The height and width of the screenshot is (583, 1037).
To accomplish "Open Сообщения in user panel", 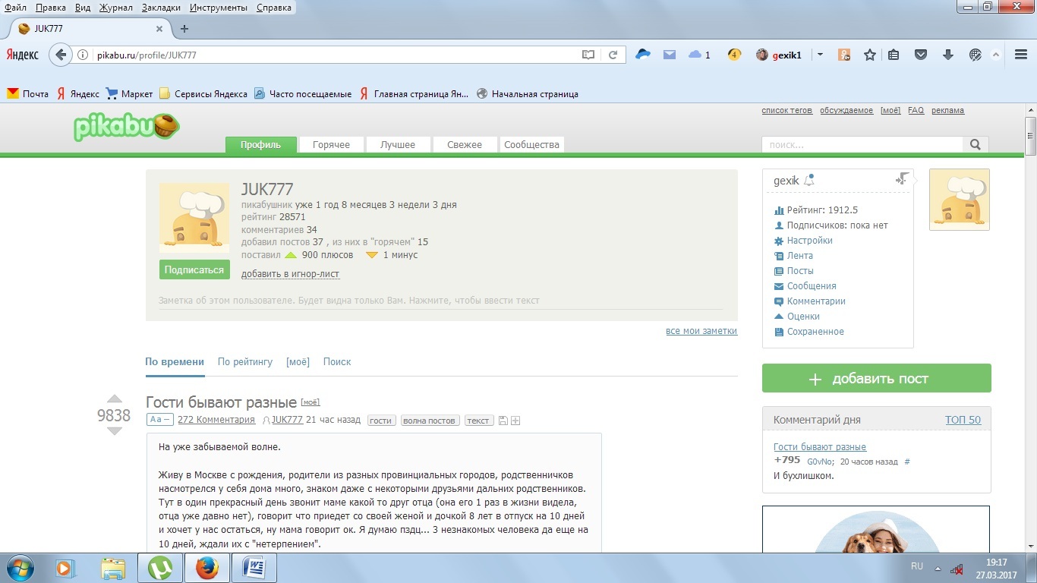I will 812,286.
